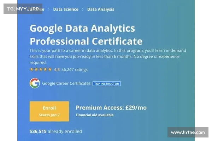Click the Google Data Analytics title heading
Viewport: 212px width, 141px height.
click(x=86, y=35)
